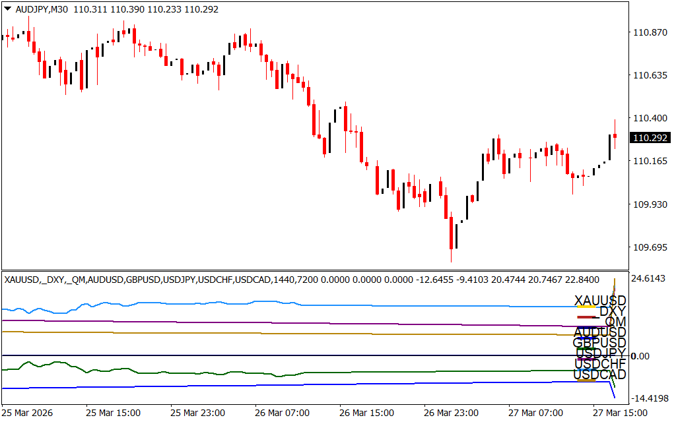Select the _DXY legend label
The width and height of the screenshot is (676, 422).
[612, 311]
